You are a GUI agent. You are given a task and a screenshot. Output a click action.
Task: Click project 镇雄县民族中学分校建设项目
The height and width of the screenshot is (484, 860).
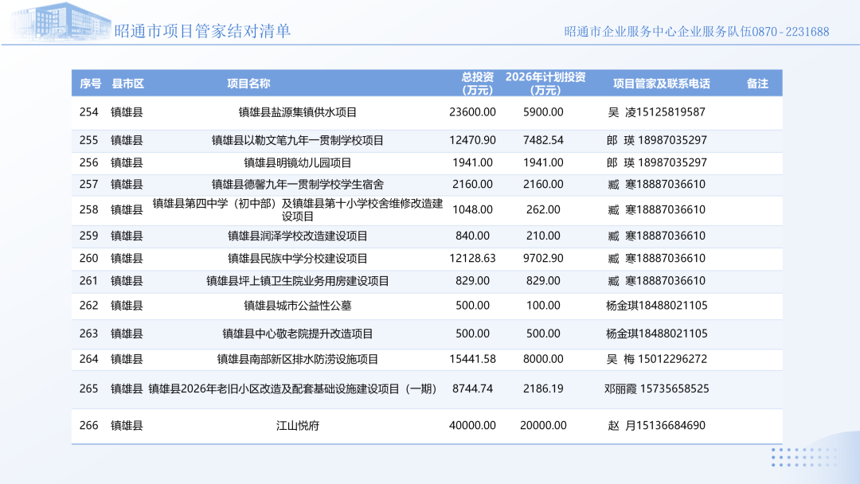[x=298, y=259]
